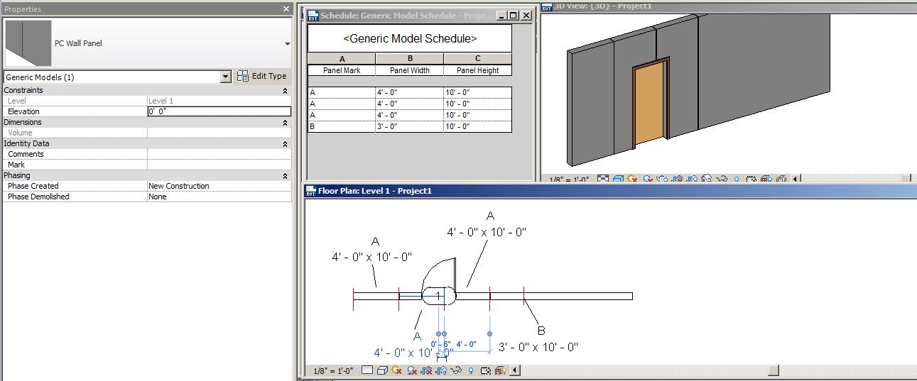
Task: Click scroll-left arrow in Floor Plan view bar
Action: pyautogui.click(x=515, y=370)
